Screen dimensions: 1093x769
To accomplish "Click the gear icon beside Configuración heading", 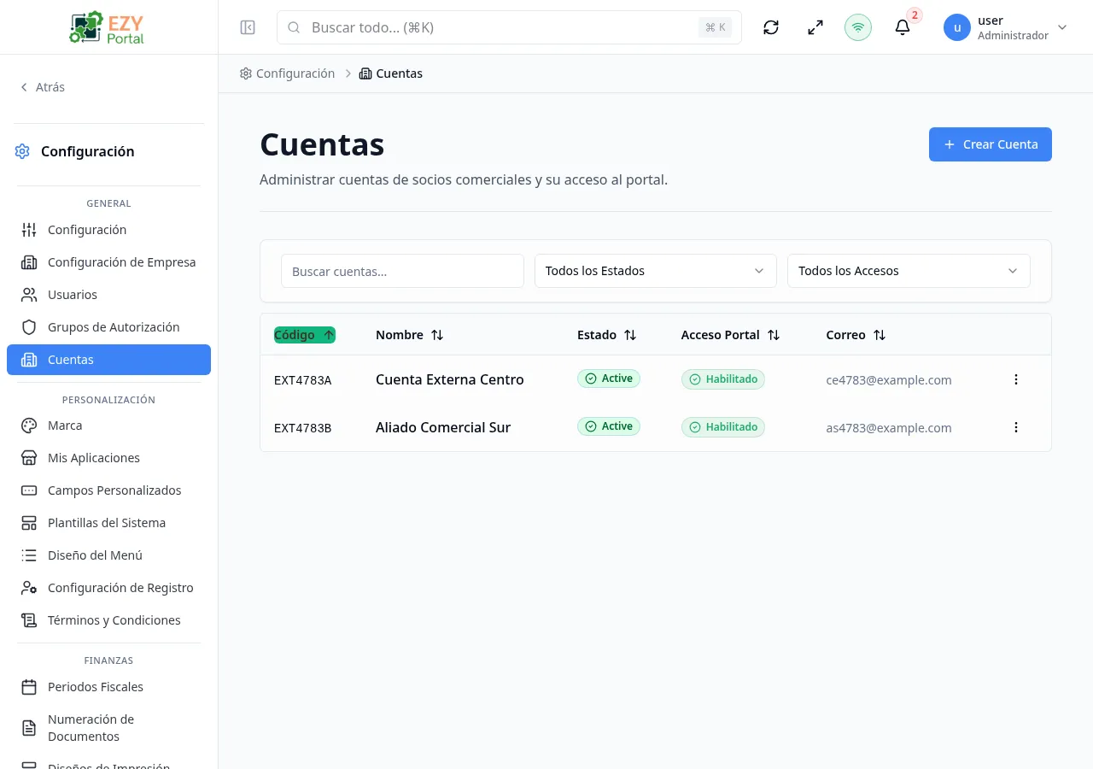I will pyautogui.click(x=22, y=151).
